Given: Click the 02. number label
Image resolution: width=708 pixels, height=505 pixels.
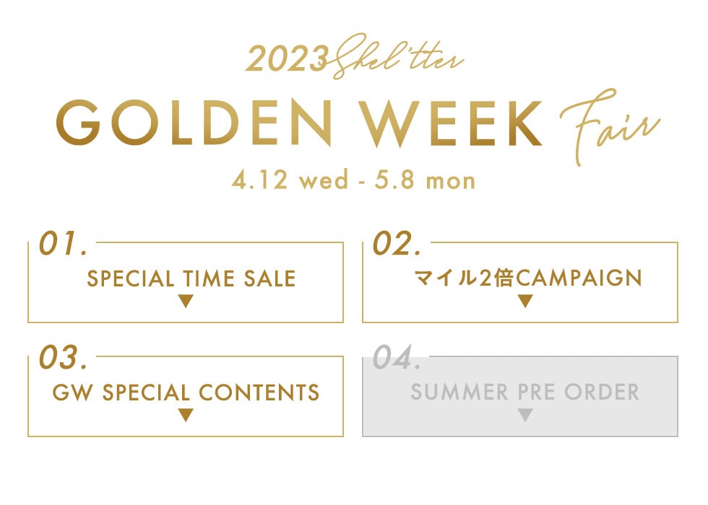Looking at the screenshot, I should tap(397, 245).
